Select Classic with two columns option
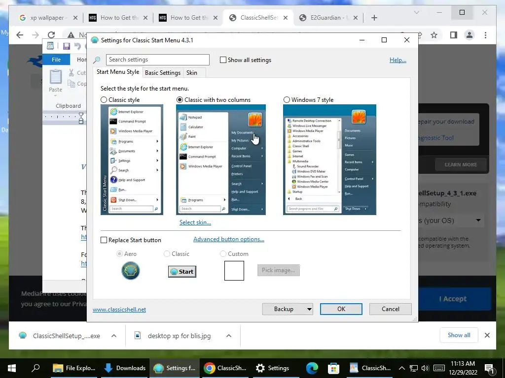The image size is (505, 378). coord(180,99)
